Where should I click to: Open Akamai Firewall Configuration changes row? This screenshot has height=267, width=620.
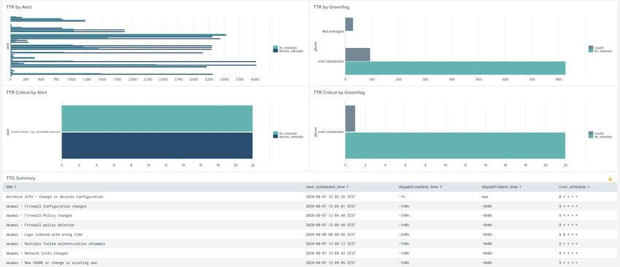(309, 206)
